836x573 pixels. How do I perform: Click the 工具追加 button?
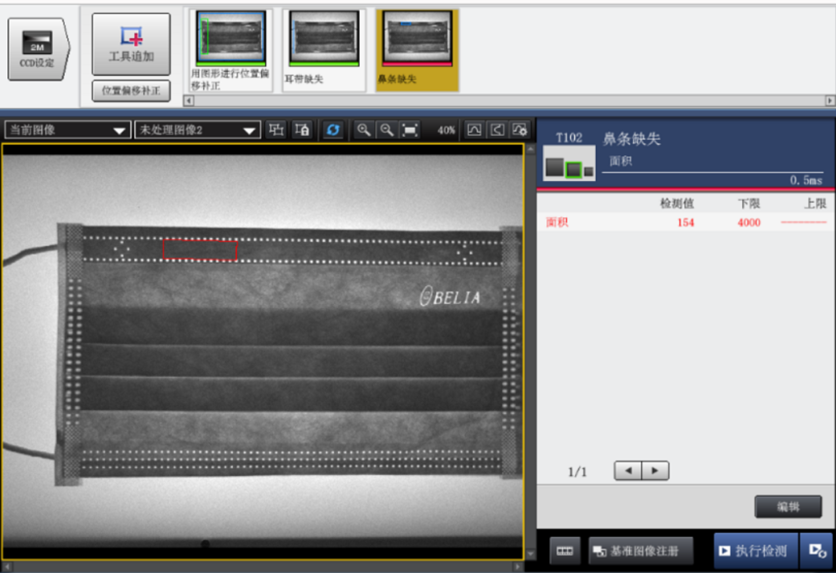tap(131, 44)
